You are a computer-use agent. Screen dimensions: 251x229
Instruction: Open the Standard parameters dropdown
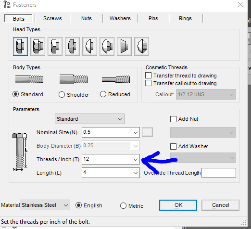click(x=89, y=119)
